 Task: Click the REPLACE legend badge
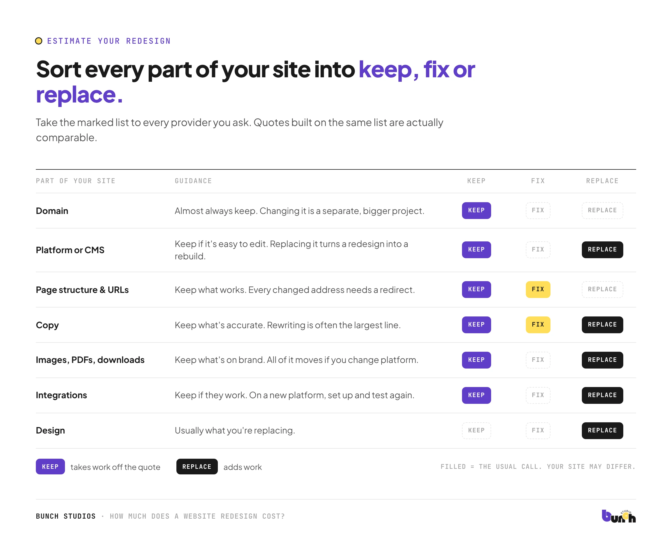point(197,466)
